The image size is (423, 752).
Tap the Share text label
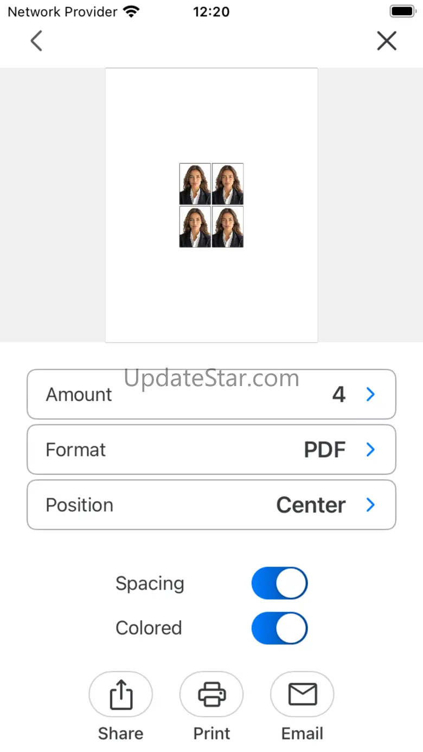point(120,734)
